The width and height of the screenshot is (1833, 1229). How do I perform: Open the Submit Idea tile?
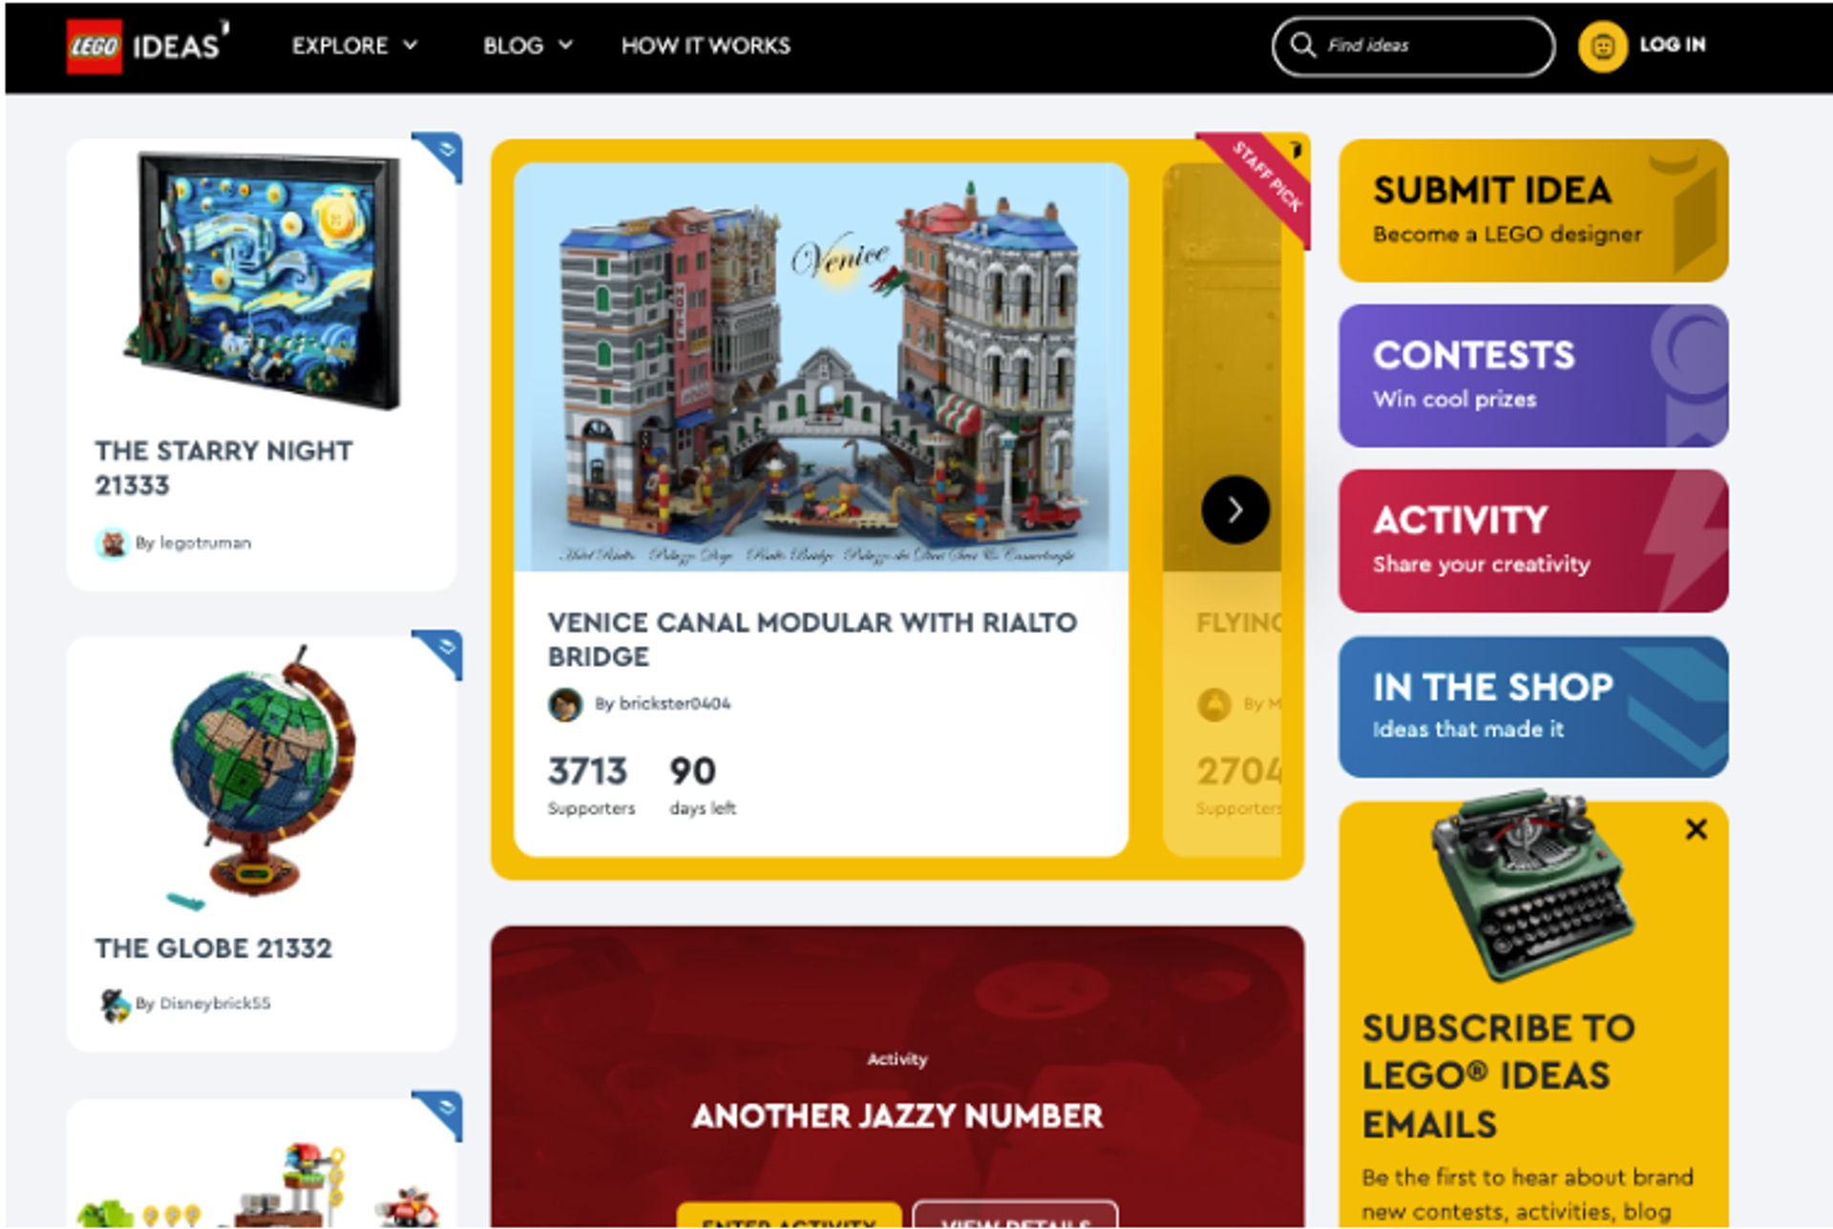tap(1533, 211)
